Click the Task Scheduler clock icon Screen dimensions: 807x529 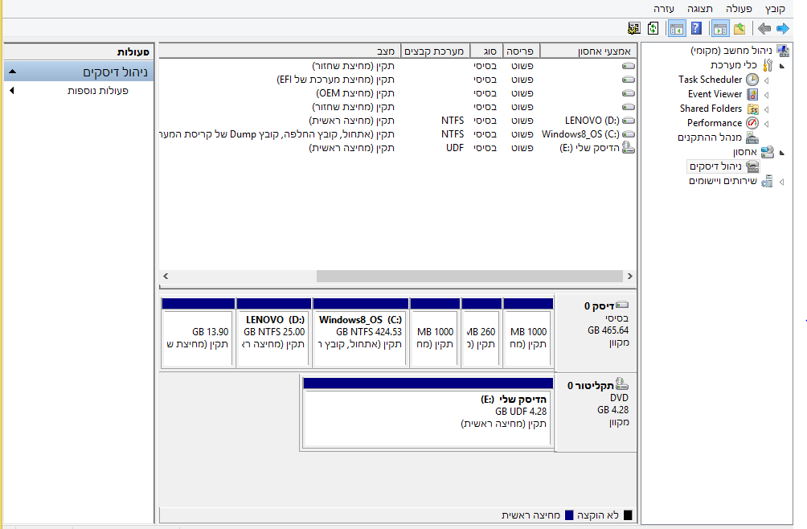pos(752,80)
